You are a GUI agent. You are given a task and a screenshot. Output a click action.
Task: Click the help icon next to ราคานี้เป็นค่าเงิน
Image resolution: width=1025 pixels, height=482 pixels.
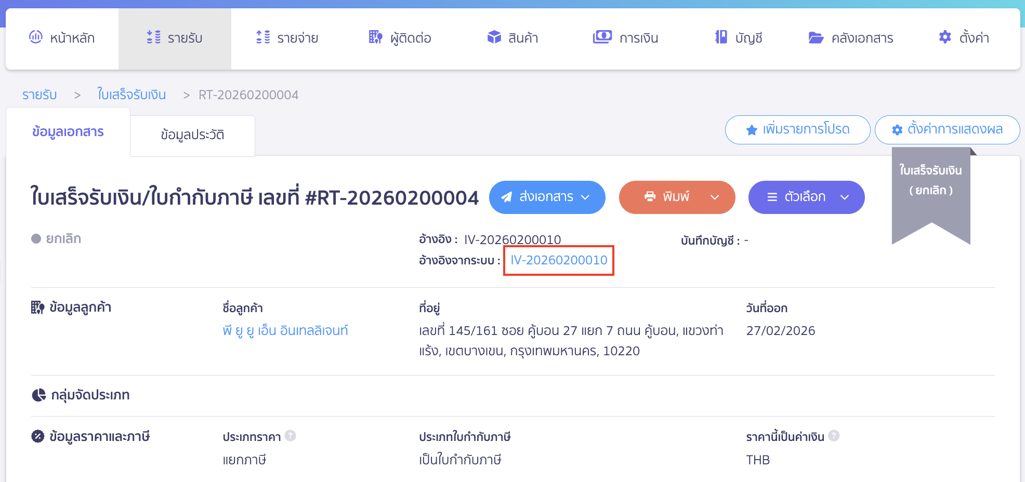[x=834, y=436]
